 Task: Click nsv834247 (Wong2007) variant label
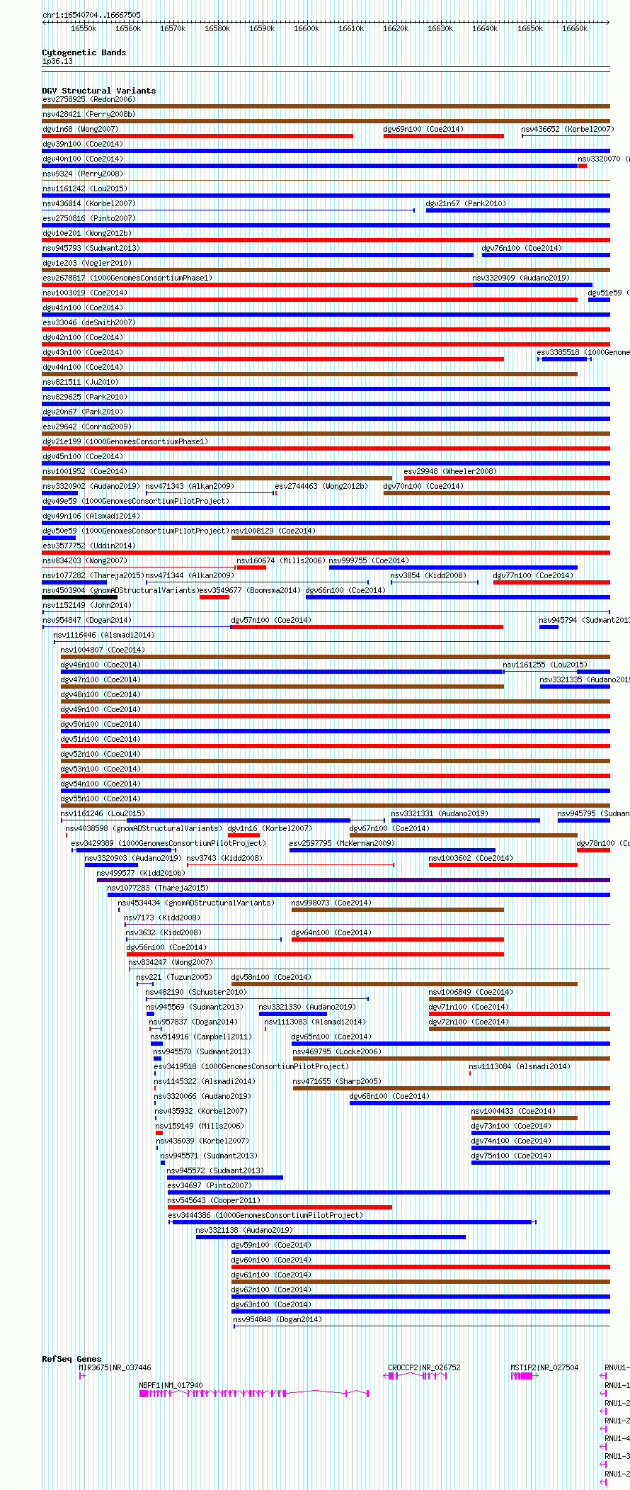pyautogui.click(x=171, y=962)
